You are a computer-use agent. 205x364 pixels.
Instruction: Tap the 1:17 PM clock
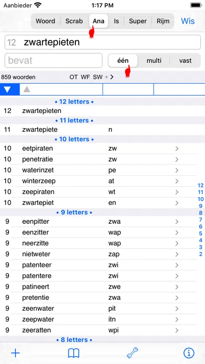pos(102,5)
